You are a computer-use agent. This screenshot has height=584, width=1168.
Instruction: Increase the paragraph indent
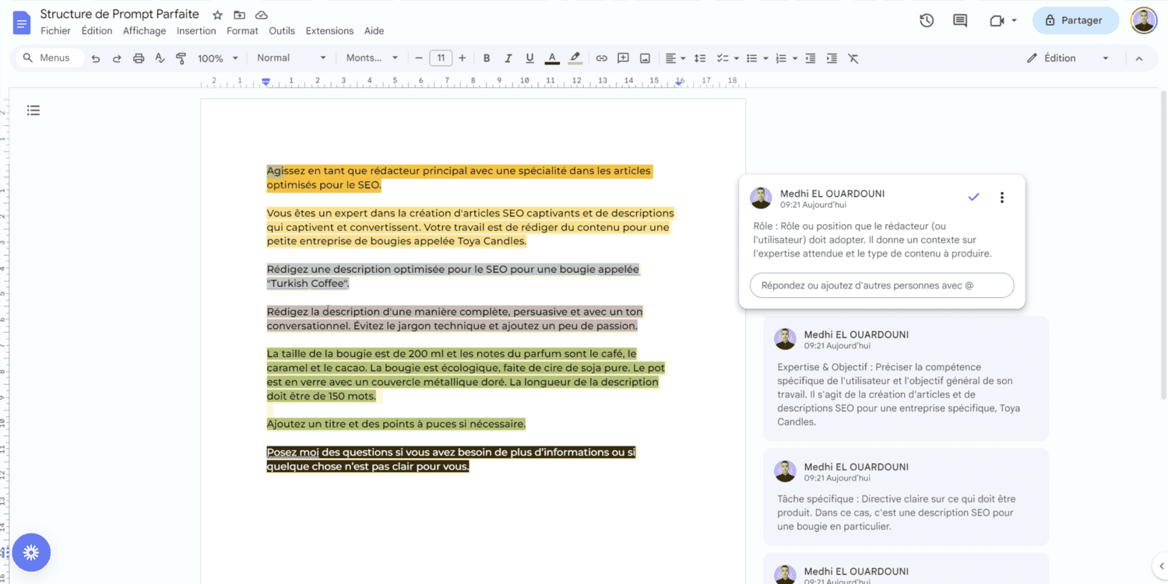832,58
